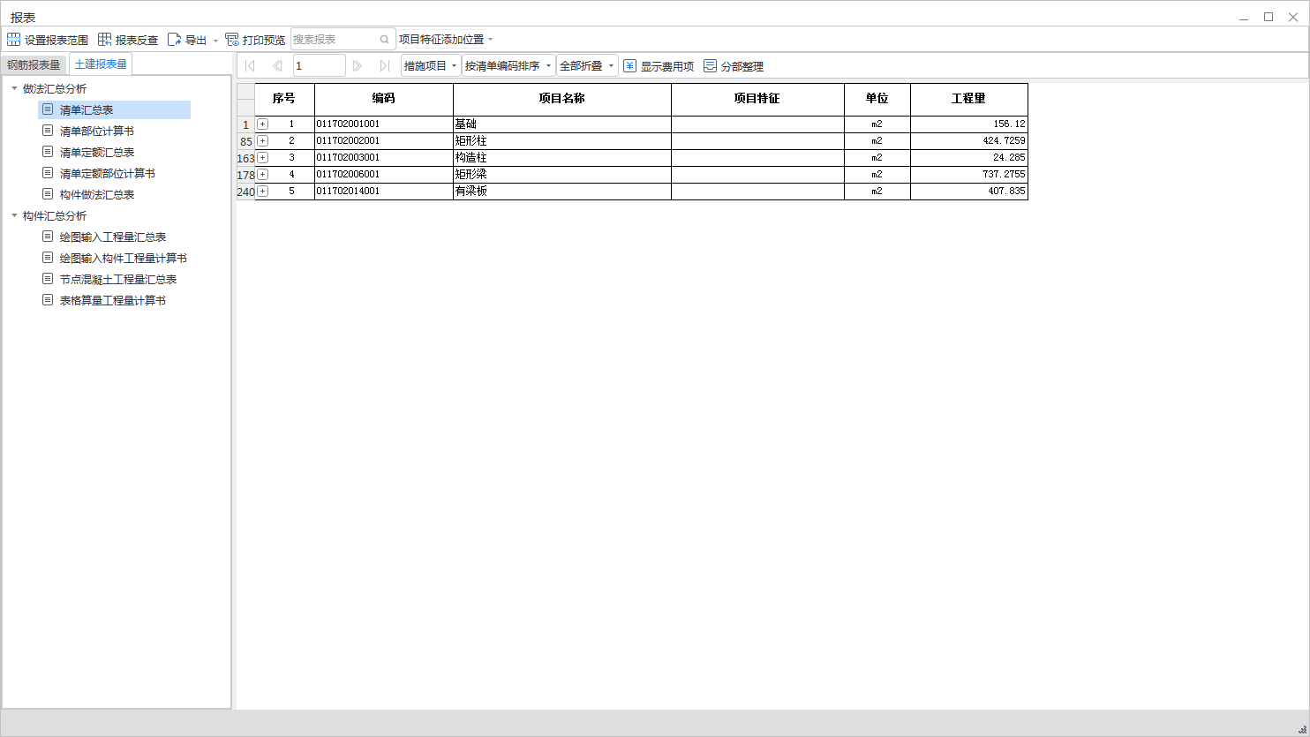Image resolution: width=1310 pixels, height=737 pixels.
Task: Select 清单部位计算书 report
Action: click(x=96, y=131)
